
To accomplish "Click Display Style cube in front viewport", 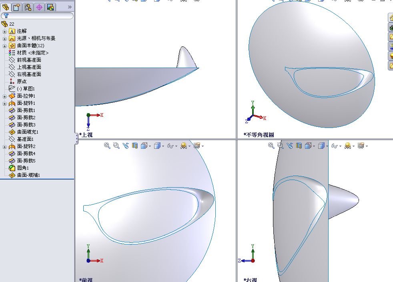I will [x=157, y=146].
